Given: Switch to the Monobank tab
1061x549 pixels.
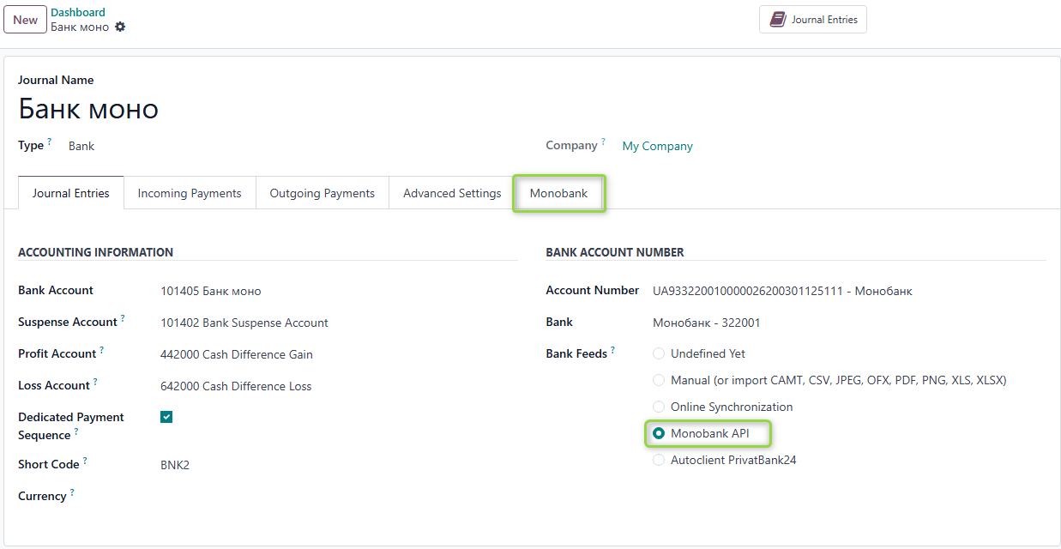Looking at the screenshot, I should [559, 193].
